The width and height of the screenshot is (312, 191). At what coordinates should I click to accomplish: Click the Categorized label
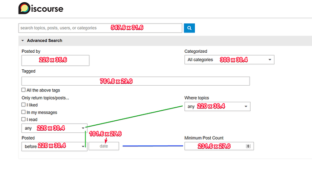(x=196, y=51)
